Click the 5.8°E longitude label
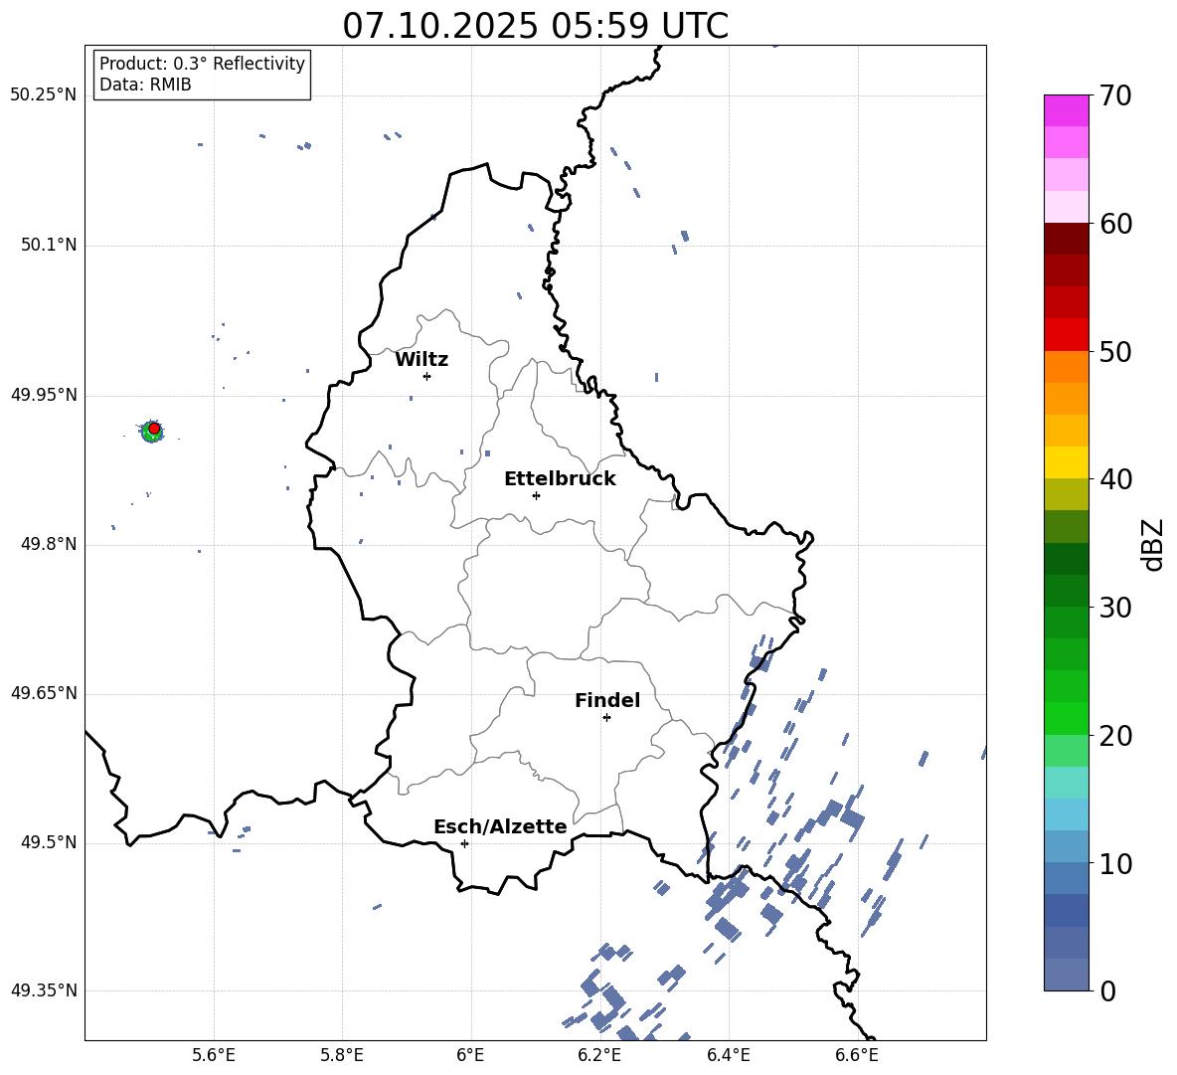 [x=342, y=1055]
